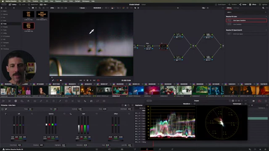Toggle the Timeline panel button
Image resolution: width=269 pixels, height=151 pixels.
[x=232, y=5]
